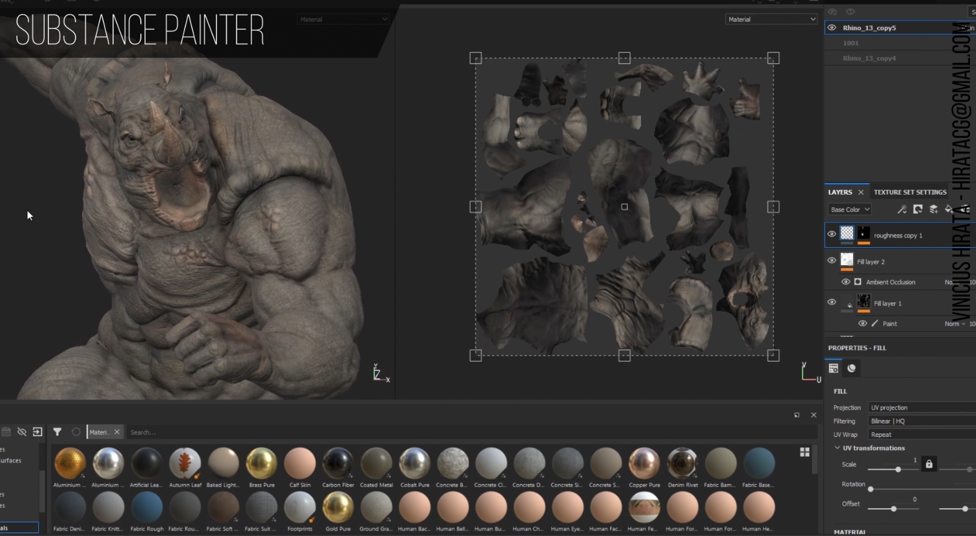Viewport: 976px width, 536px height.
Task: Hide the Rhino_13_copy5 texture set
Action: tap(832, 27)
